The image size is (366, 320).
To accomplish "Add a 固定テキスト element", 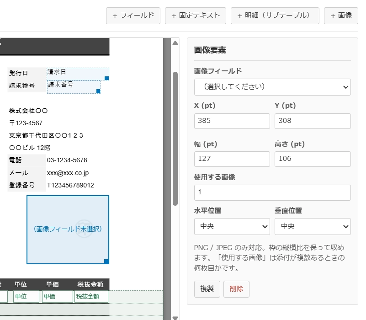I will pyautogui.click(x=196, y=16).
